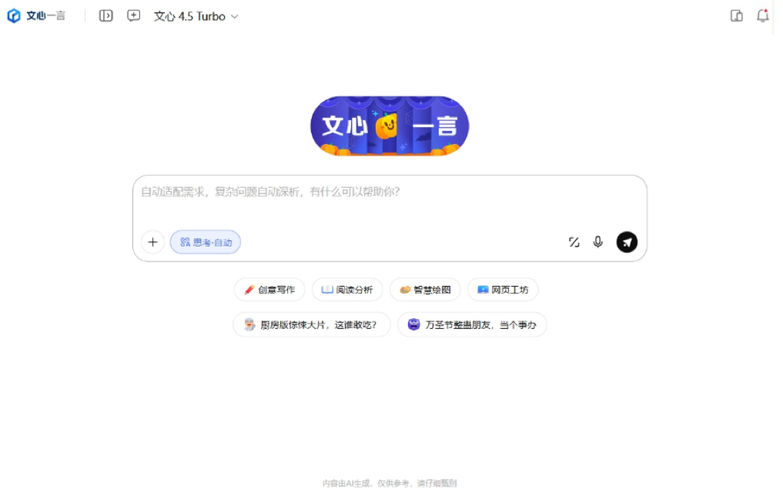Start a new conversation via the new-chat icon
Image resolution: width=783 pixels, height=500 pixels.
133,15
